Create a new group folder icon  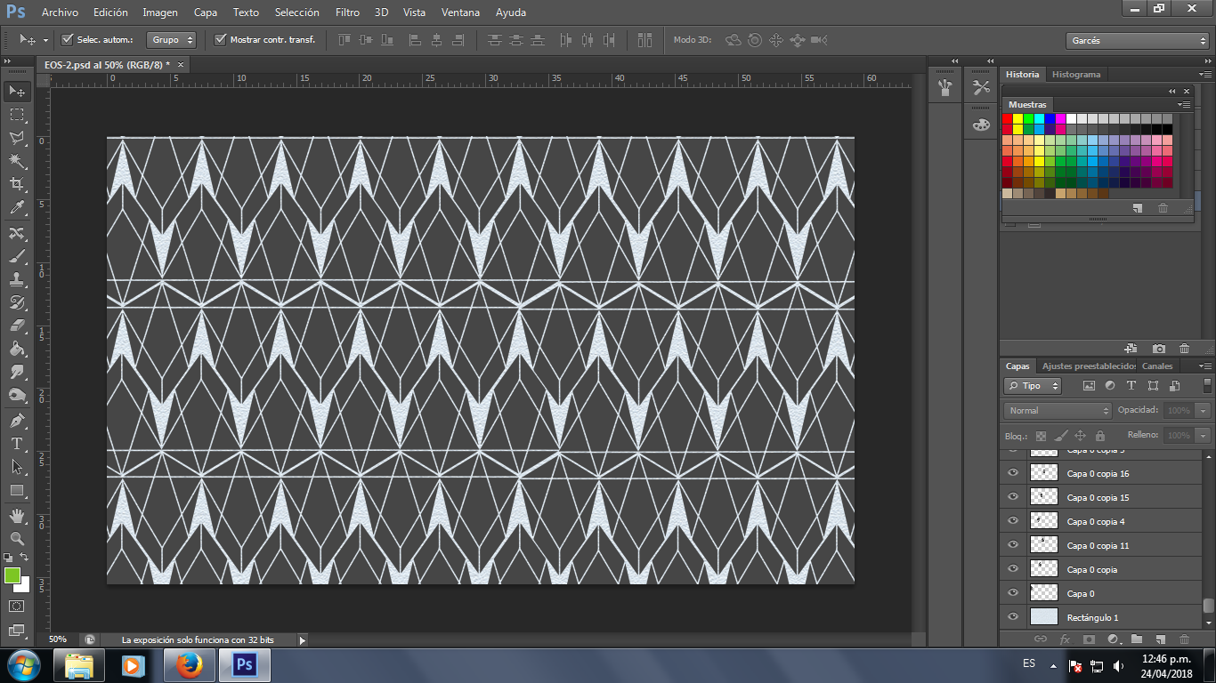[1137, 639]
